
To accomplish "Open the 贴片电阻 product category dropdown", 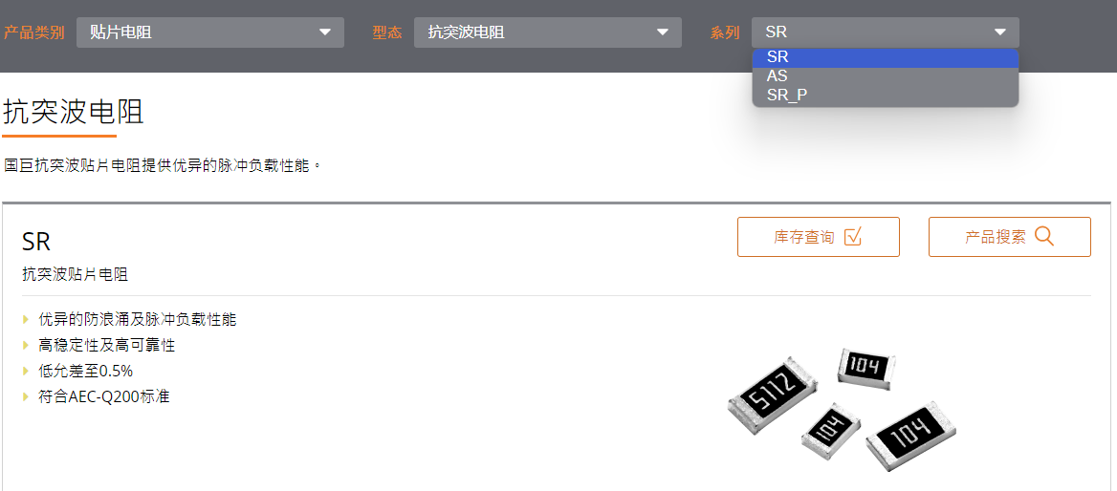I will click(210, 32).
